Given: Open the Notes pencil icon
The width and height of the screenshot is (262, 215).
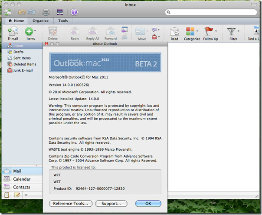Looking at the screenshot, I should (17, 195).
